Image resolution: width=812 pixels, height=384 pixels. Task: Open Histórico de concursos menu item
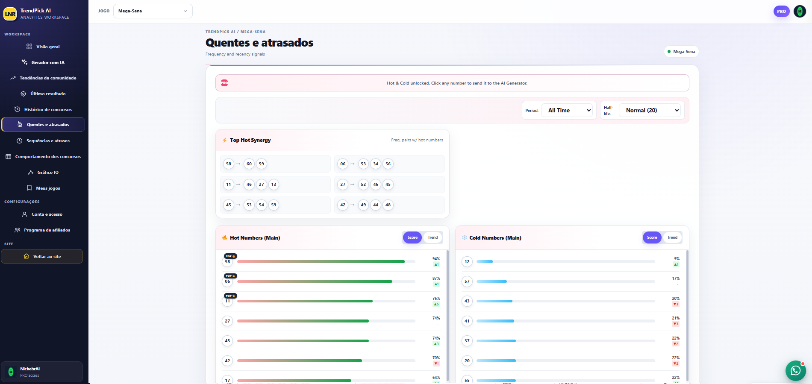(43, 109)
